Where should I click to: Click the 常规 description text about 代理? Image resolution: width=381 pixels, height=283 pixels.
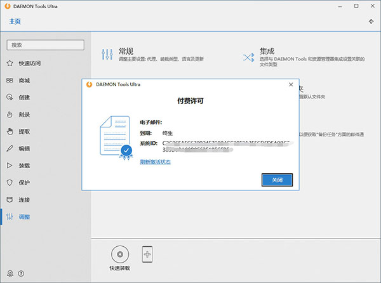[x=161, y=59]
